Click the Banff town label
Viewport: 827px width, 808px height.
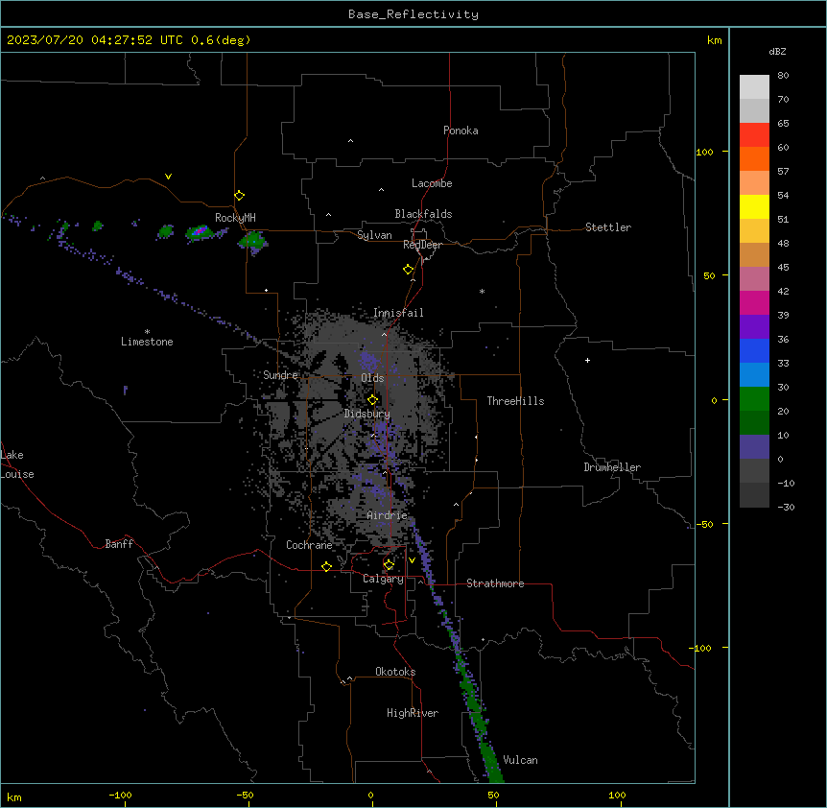click(119, 544)
